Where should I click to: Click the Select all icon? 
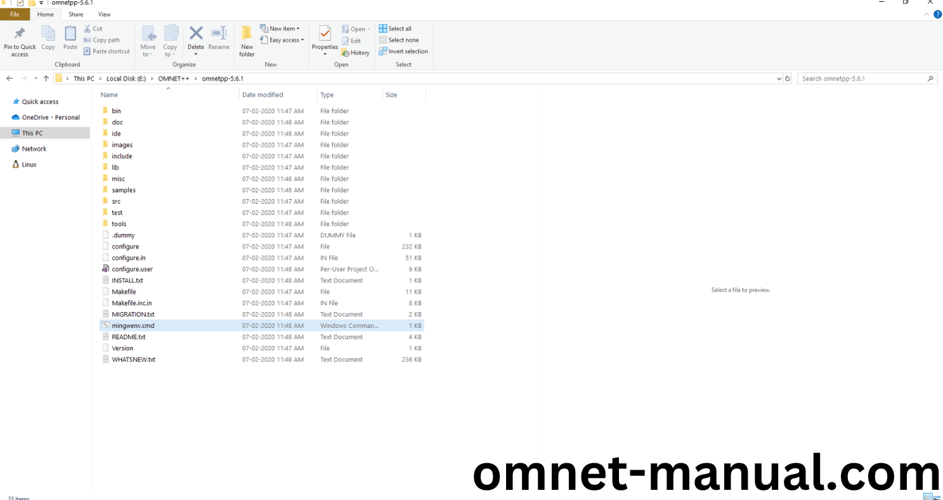click(383, 29)
